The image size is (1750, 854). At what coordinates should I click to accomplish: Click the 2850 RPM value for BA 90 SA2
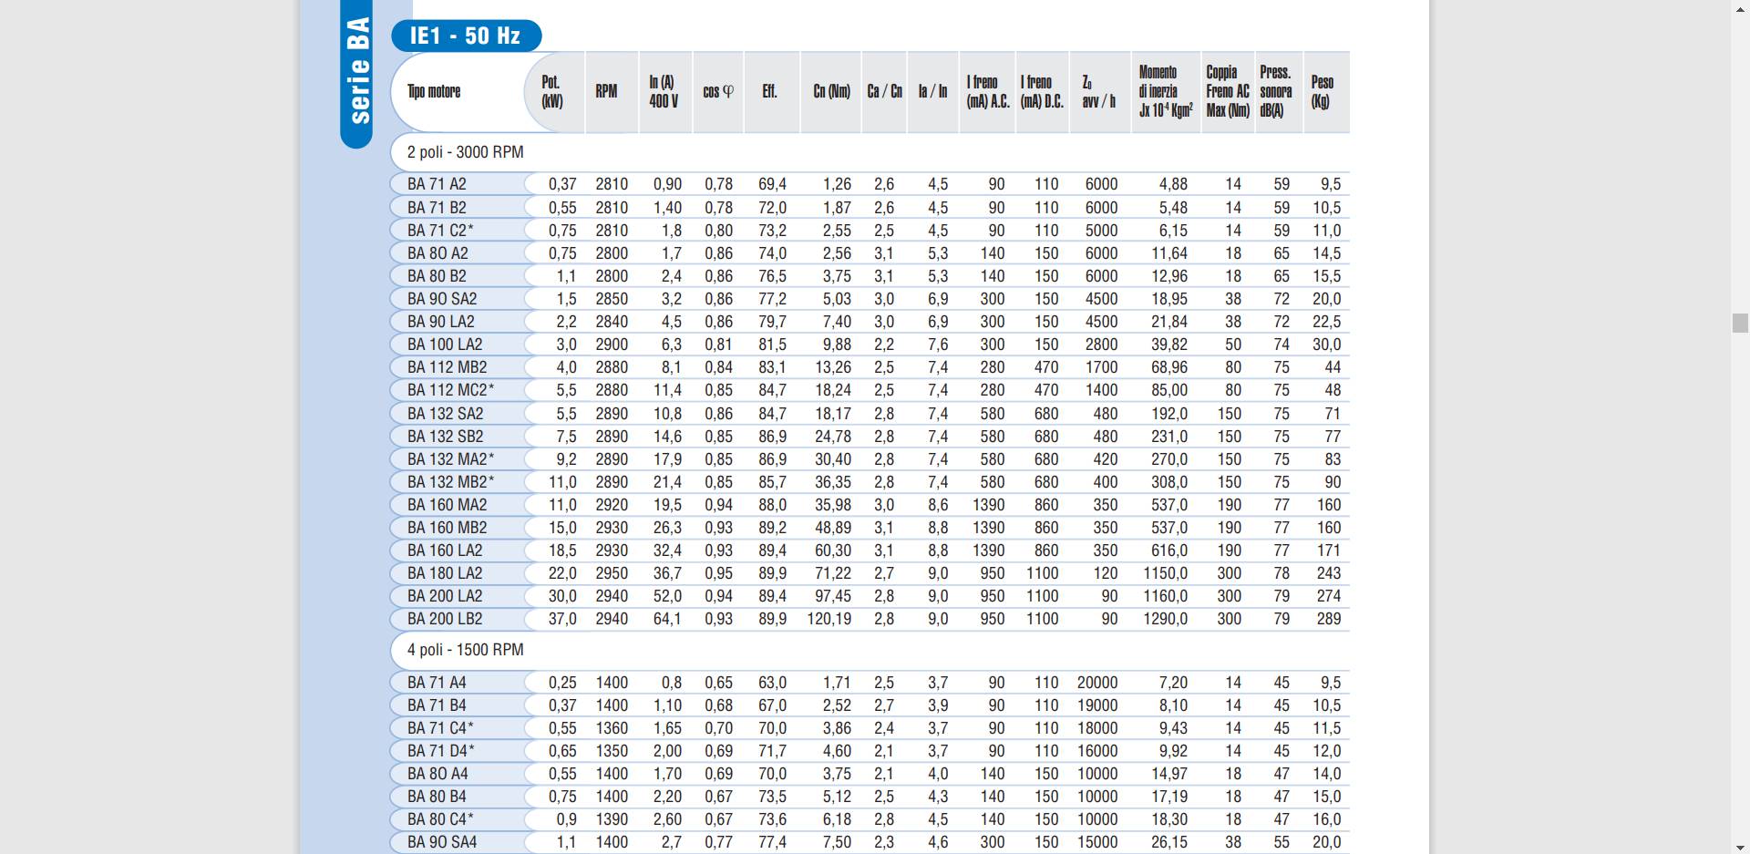coord(612,299)
